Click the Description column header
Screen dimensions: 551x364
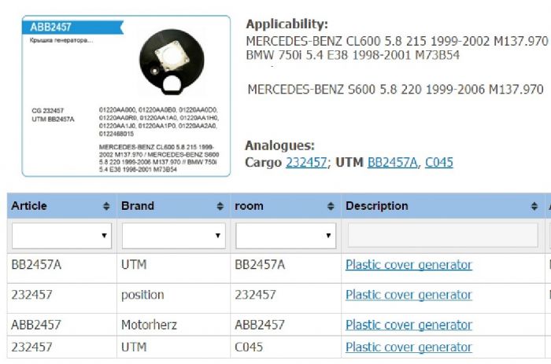(x=443, y=206)
